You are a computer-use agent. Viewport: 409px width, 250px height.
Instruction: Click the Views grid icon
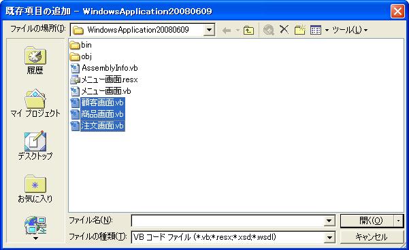pos(316,30)
